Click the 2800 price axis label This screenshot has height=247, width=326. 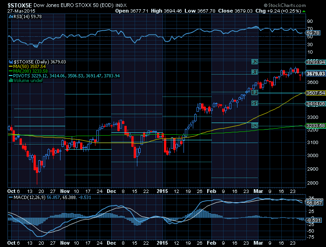tap(312, 183)
